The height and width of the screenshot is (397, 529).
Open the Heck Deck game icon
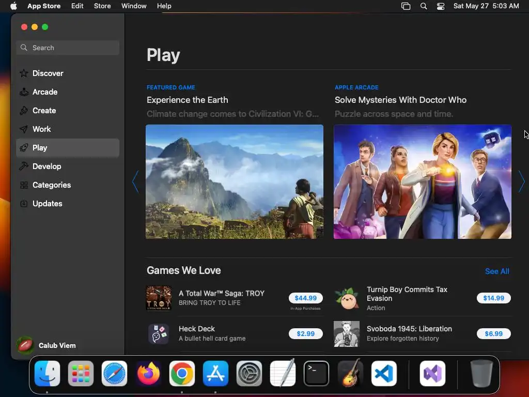point(159,333)
